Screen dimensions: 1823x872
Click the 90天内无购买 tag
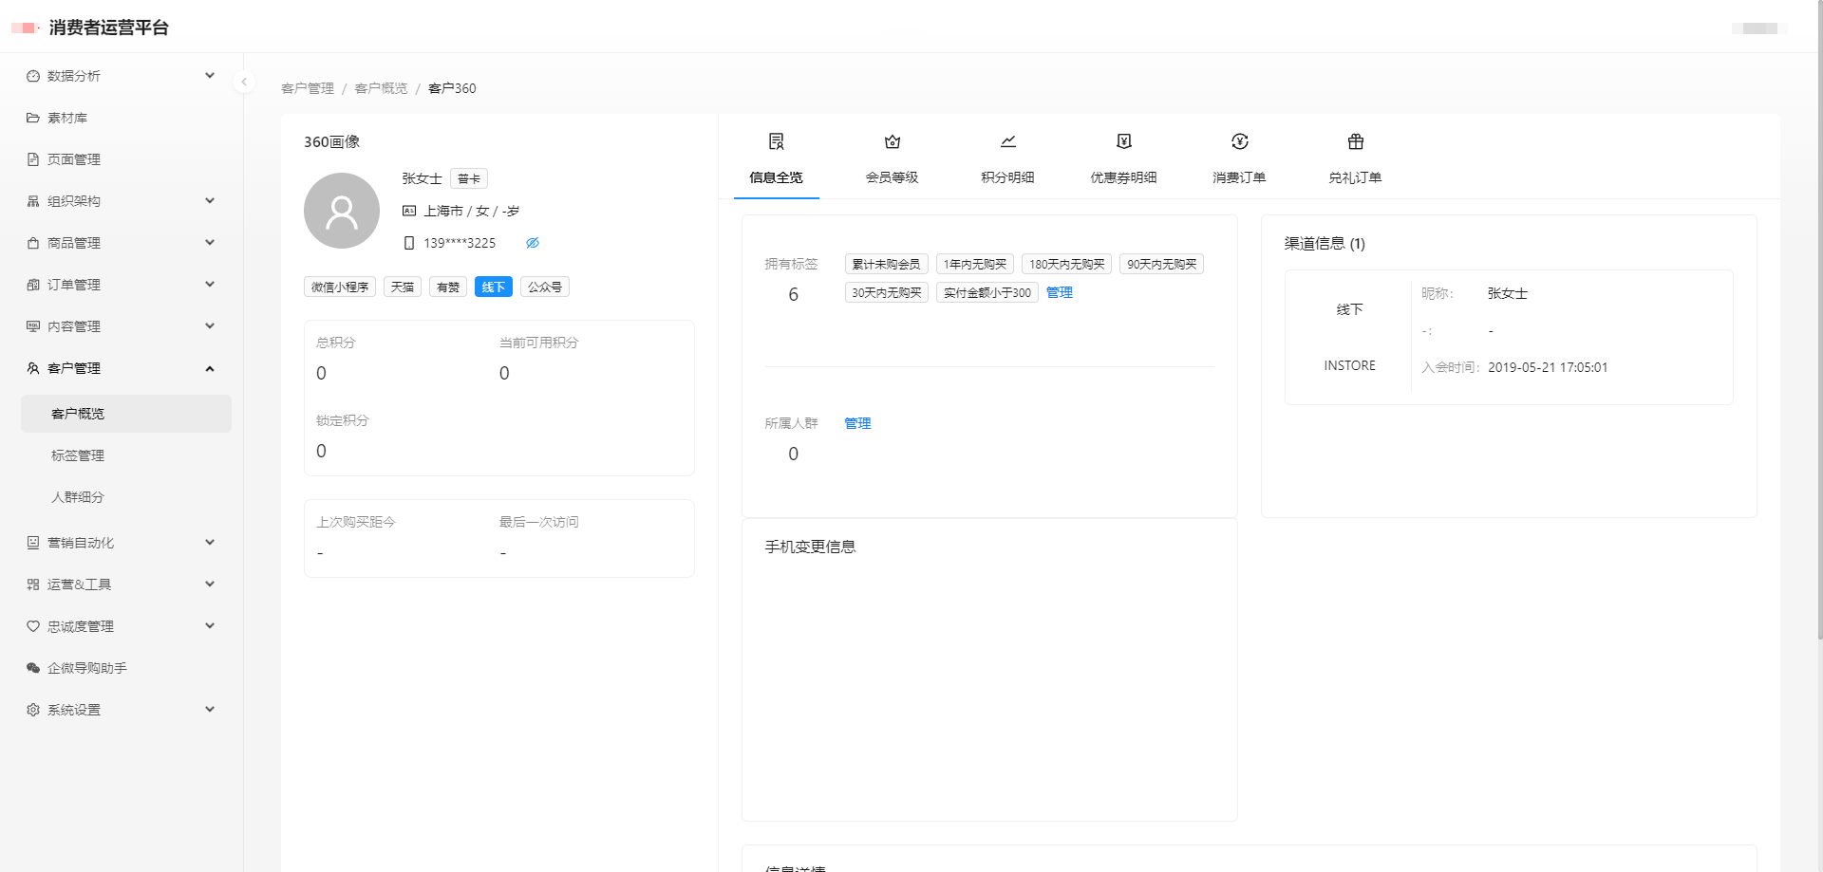(x=1162, y=264)
